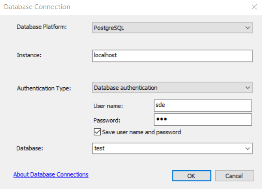Select the Database authentication combo text
262x189 pixels.
126,88
